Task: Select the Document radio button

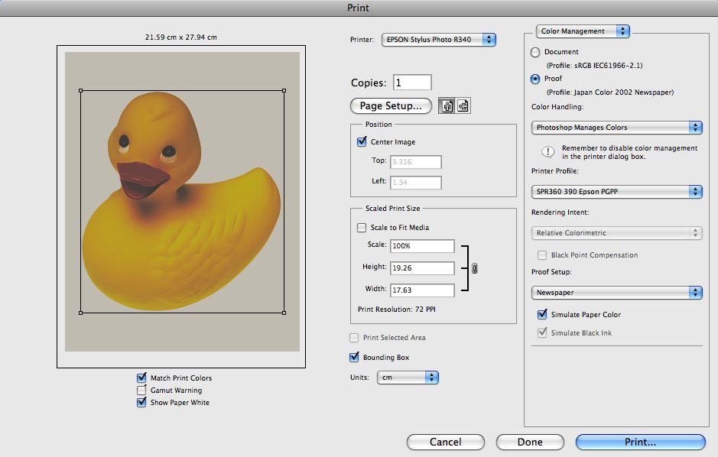Action: tap(535, 52)
